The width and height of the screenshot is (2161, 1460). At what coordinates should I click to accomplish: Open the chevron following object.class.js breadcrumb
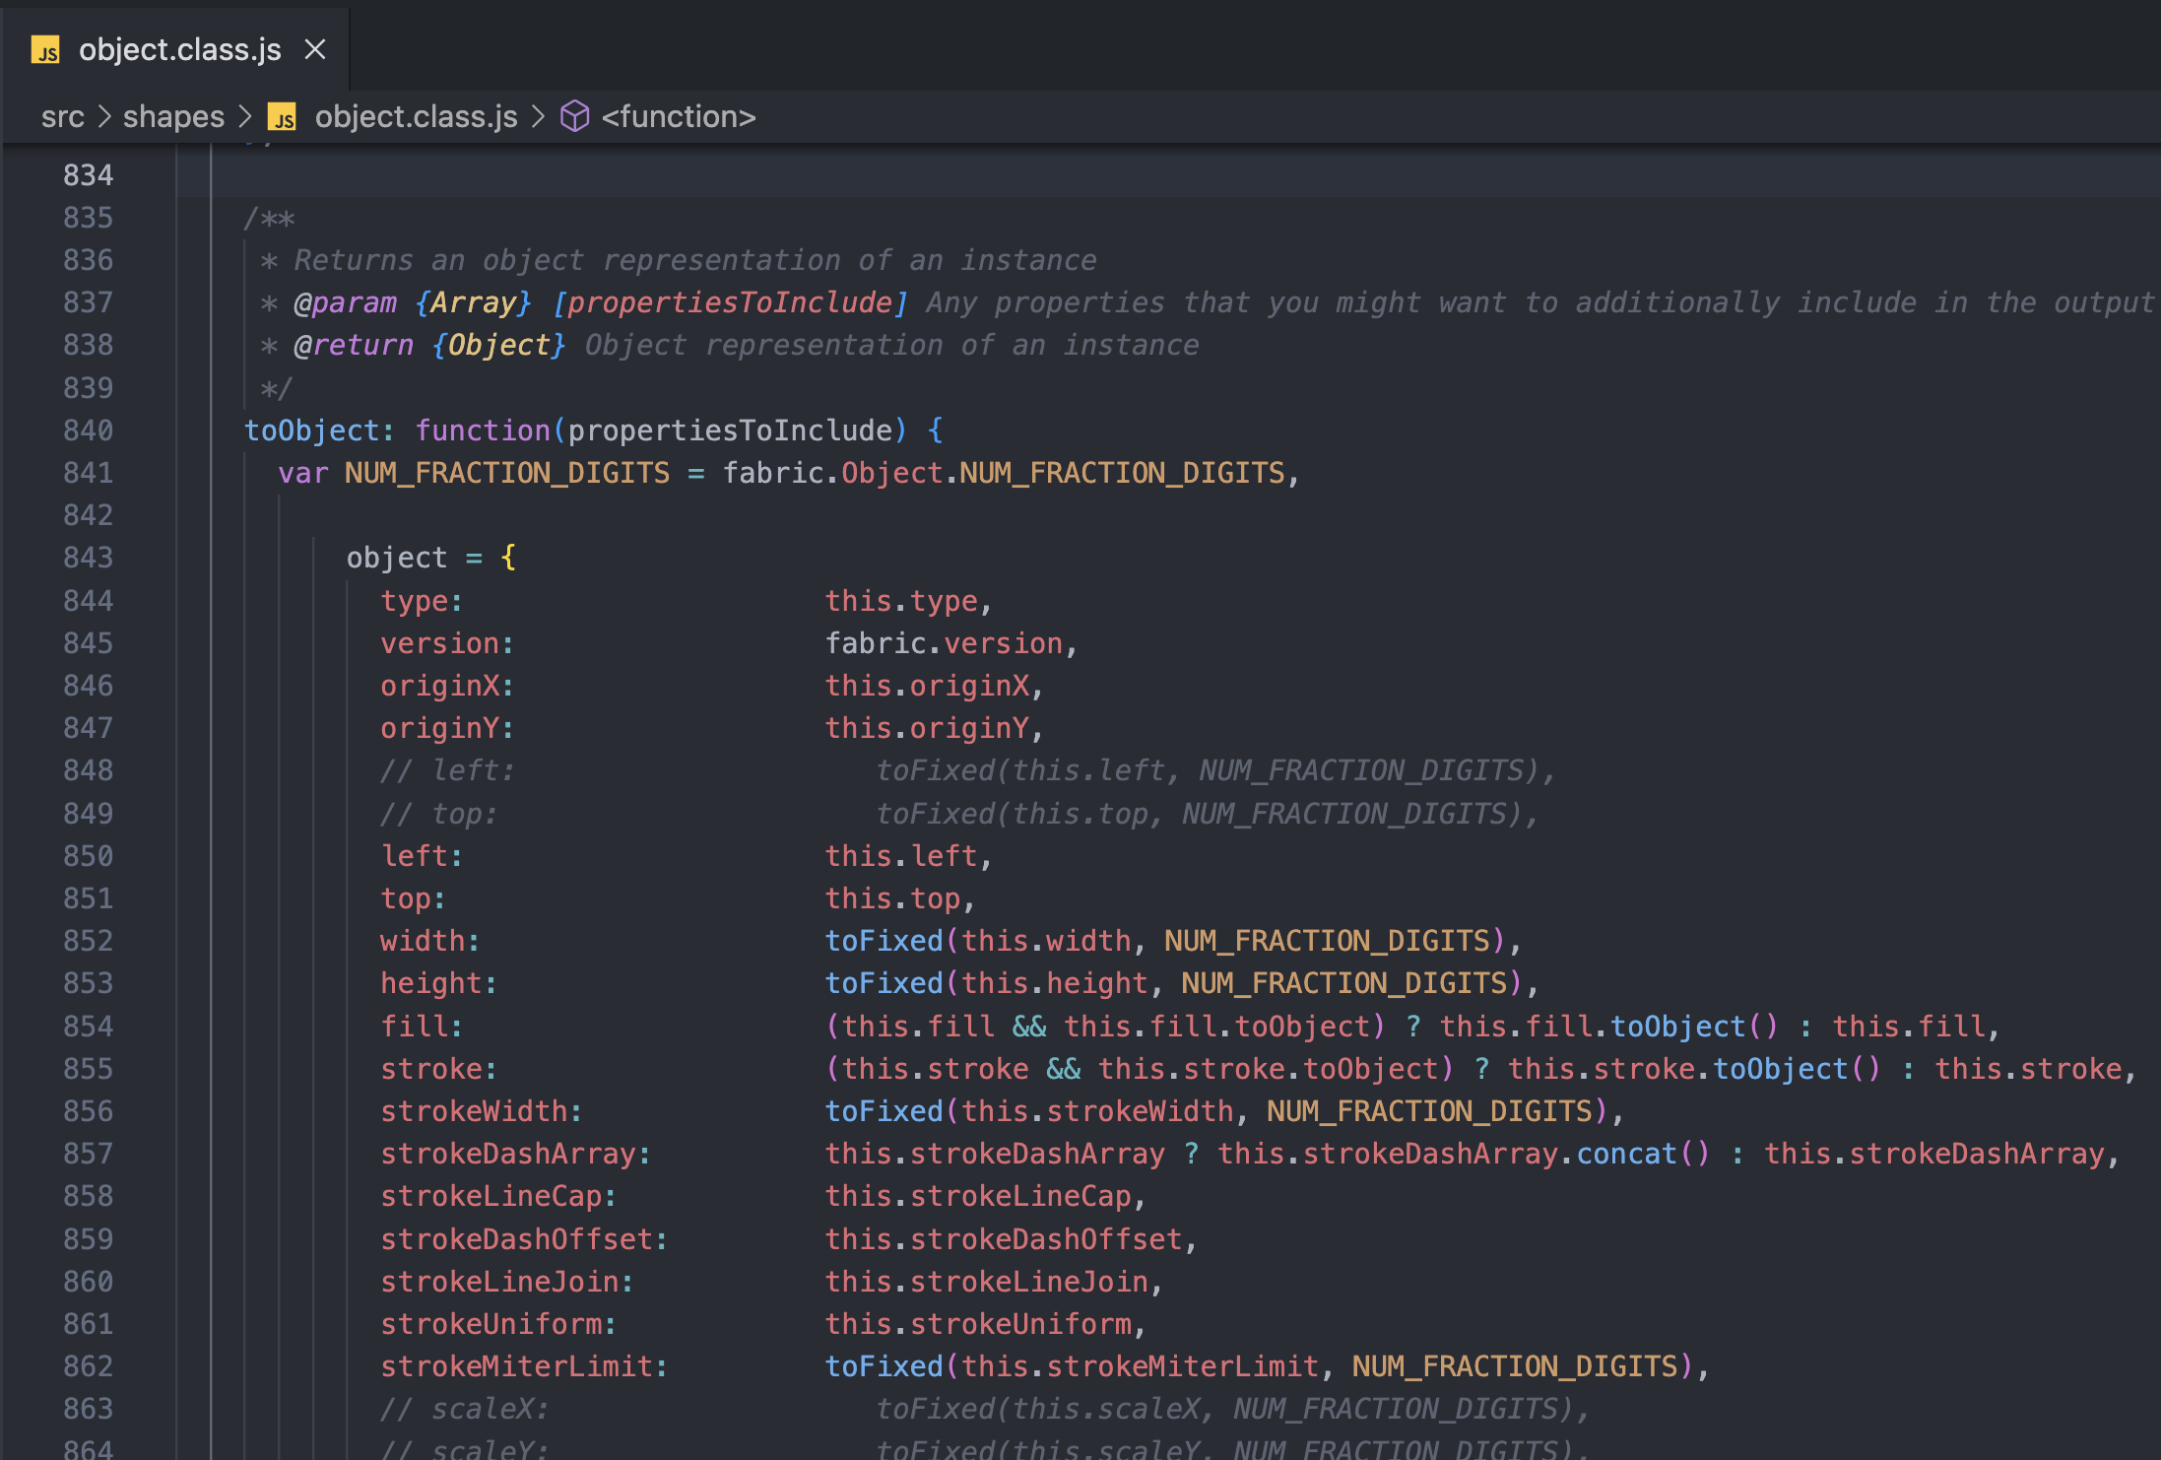tap(539, 116)
